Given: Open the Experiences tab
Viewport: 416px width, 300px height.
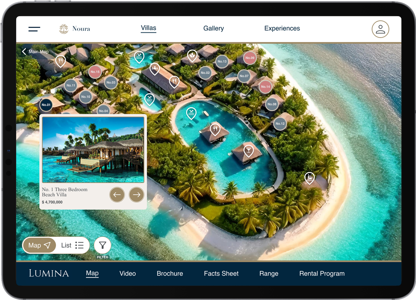Looking at the screenshot, I should pyautogui.click(x=282, y=28).
